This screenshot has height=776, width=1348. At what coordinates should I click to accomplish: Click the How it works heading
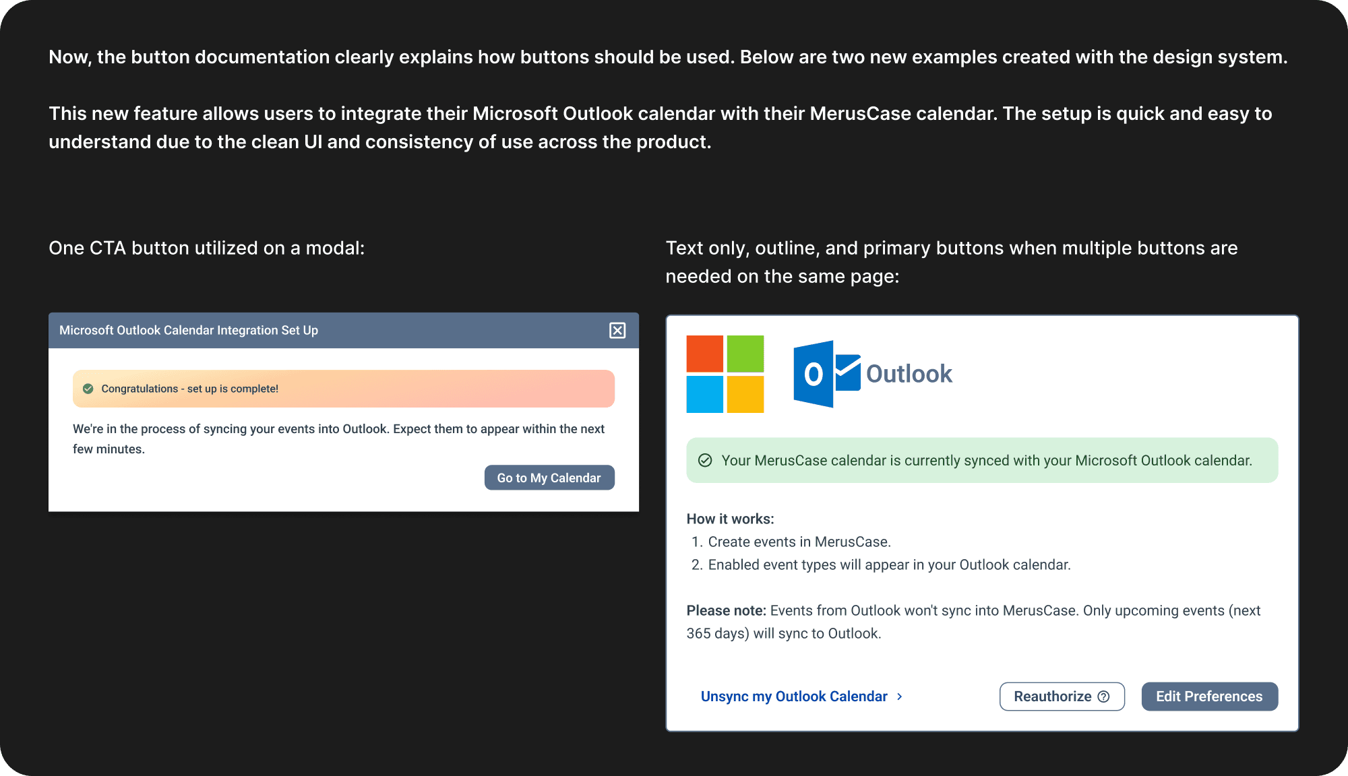click(730, 519)
